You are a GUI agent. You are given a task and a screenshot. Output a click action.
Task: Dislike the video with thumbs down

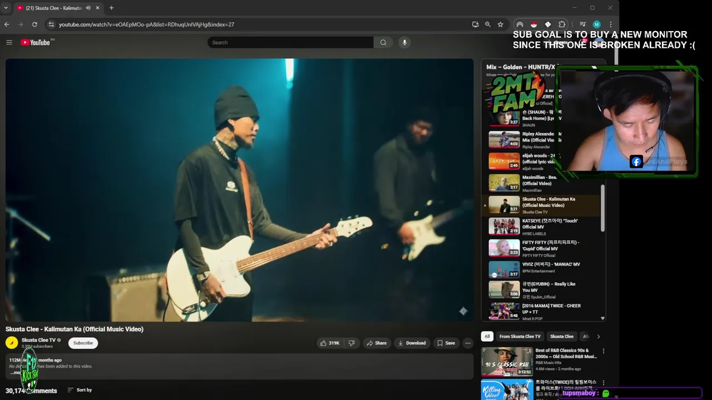(352, 343)
